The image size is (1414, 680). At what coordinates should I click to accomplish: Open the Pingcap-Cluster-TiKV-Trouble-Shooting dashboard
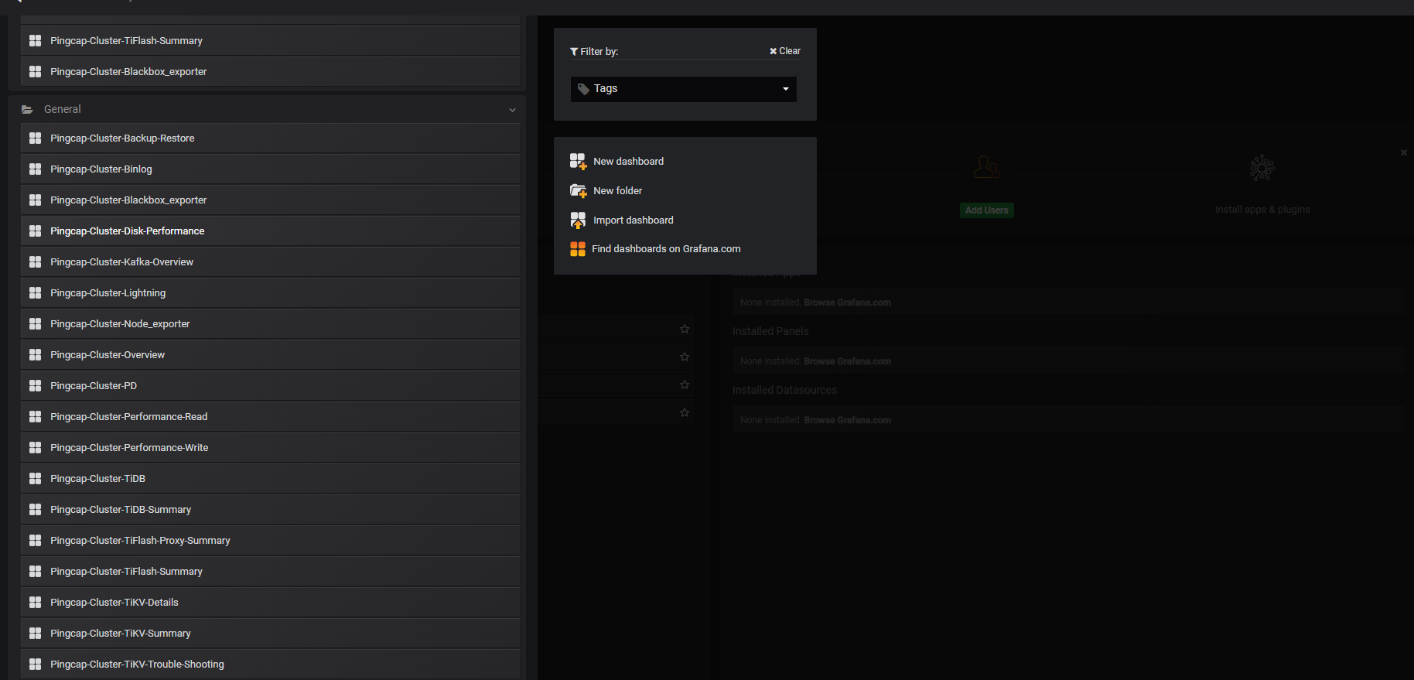tap(270, 665)
